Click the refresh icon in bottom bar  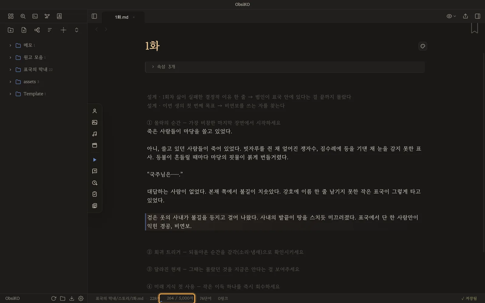pyautogui.click(x=54, y=298)
